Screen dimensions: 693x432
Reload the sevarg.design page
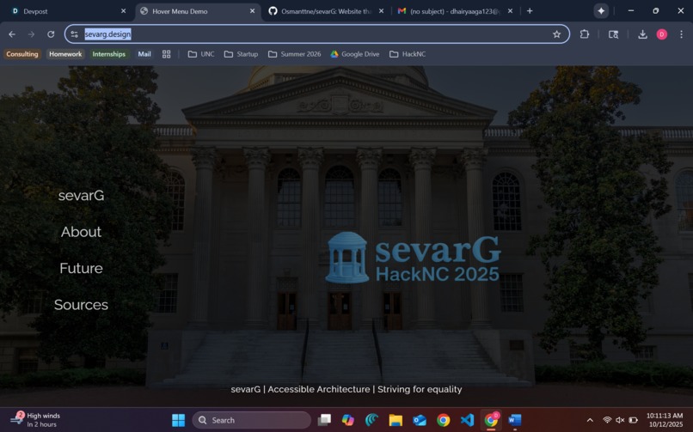pos(51,34)
